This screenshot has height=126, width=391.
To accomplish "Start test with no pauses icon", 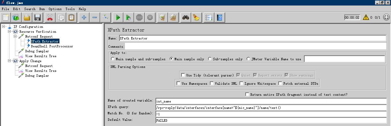I will point(129,17).
